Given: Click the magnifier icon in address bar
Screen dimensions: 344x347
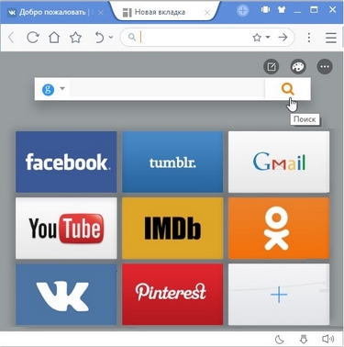Looking at the screenshot, I should point(132,38).
